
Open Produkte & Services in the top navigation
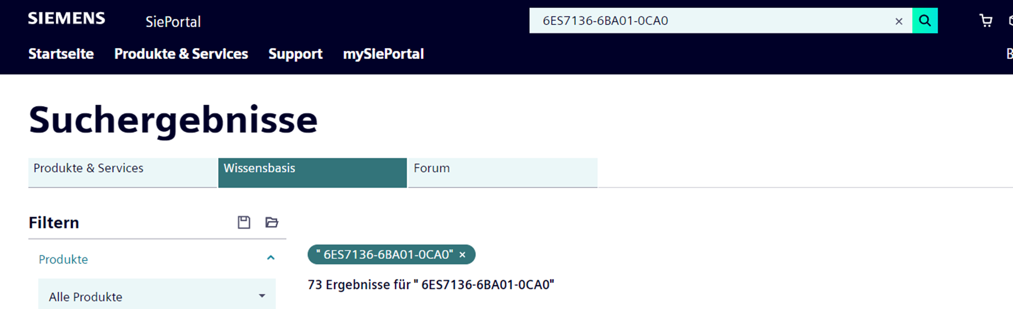click(x=181, y=54)
